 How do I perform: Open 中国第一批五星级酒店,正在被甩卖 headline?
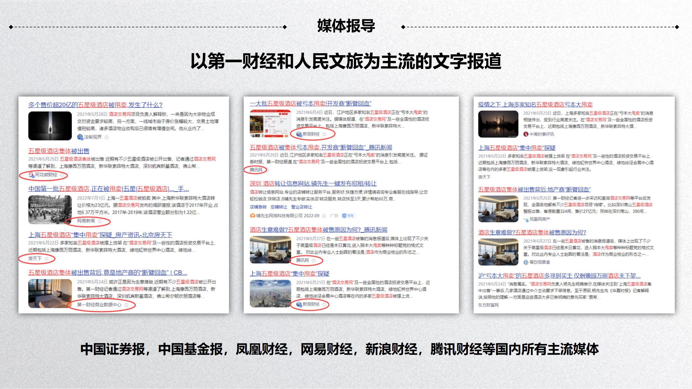108,189
